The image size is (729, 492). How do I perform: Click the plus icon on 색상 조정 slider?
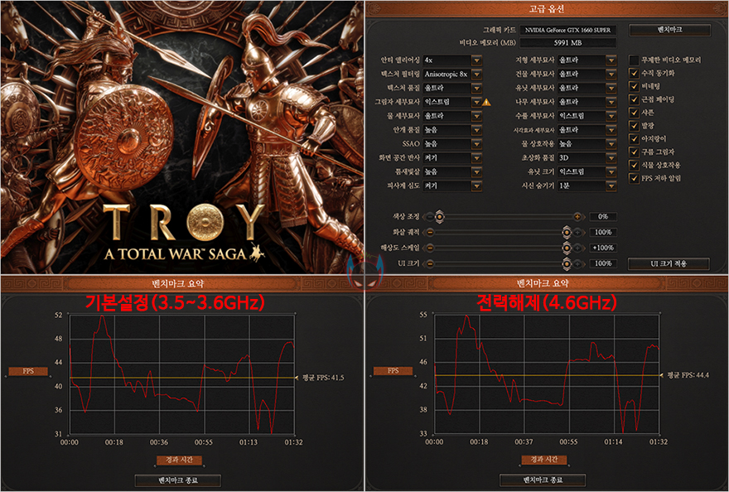click(x=577, y=217)
